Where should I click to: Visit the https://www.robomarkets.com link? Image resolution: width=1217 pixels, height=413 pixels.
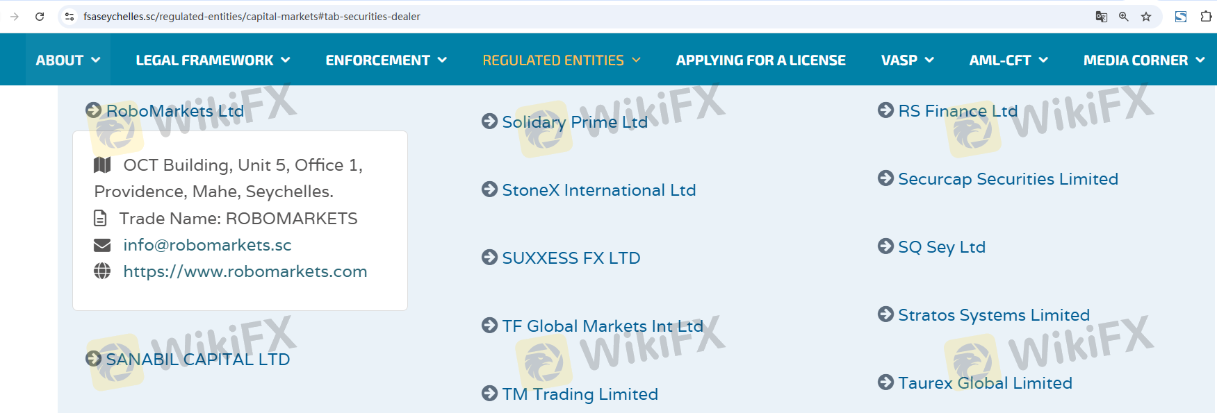click(x=245, y=271)
